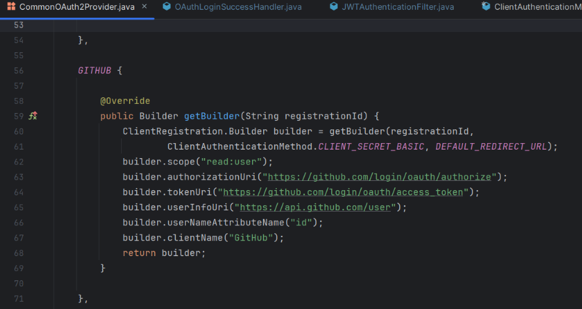Viewport: 582px width, 309px height.
Task: Click the GITHUB enum constant
Action: click(94, 71)
